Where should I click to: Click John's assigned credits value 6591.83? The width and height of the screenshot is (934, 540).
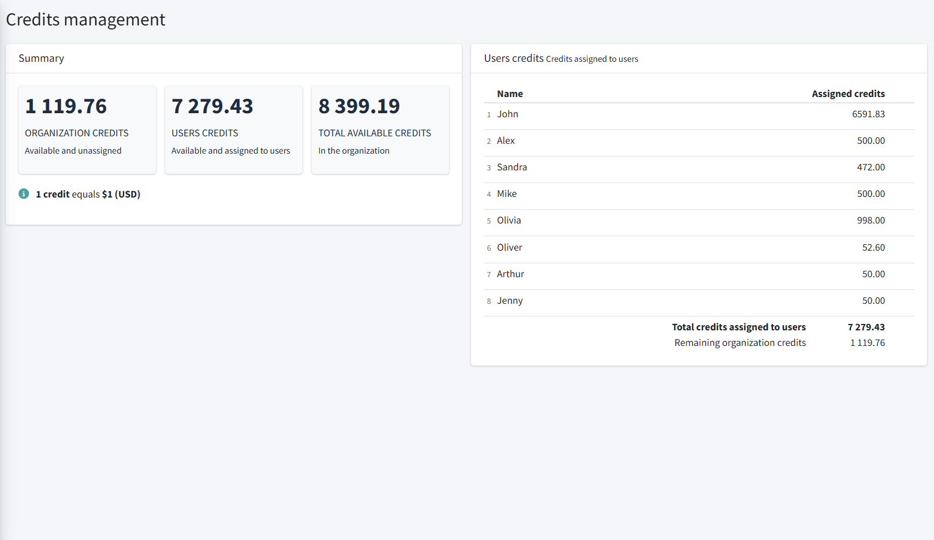click(x=868, y=114)
